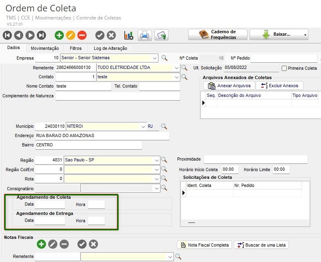321x262 pixels.
Task: Edit record with orange pencil icon
Action: click(71, 35)
